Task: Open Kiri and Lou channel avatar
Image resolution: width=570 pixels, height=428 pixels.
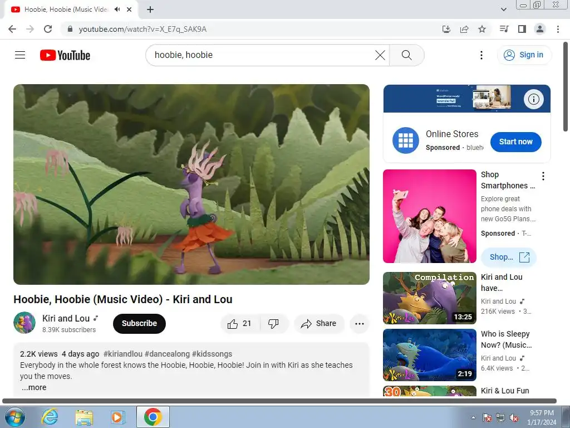Action: tap(24, 323)
